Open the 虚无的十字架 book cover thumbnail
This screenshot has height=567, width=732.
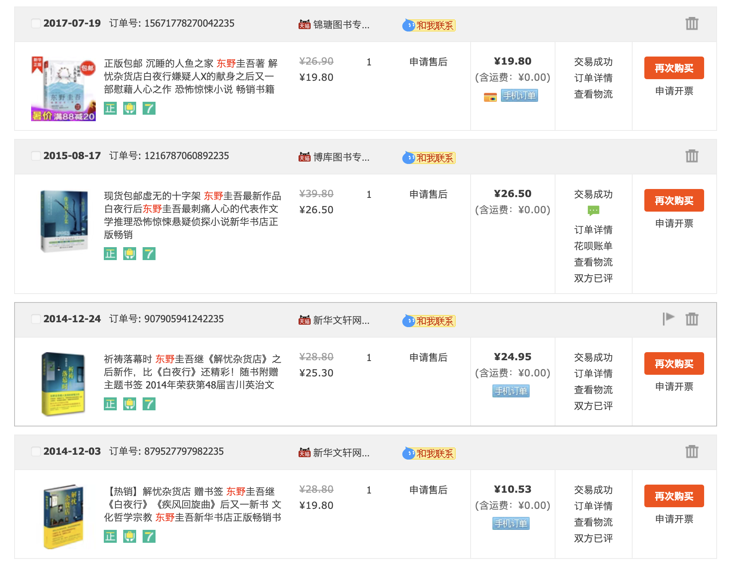click(63, 221)
